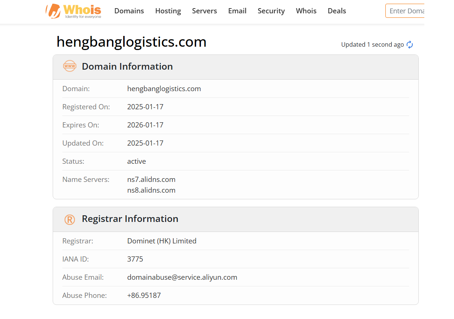Click the 'IANA ID:' label
This screenshot has width=454, height=319.
(x=76, y=259)
